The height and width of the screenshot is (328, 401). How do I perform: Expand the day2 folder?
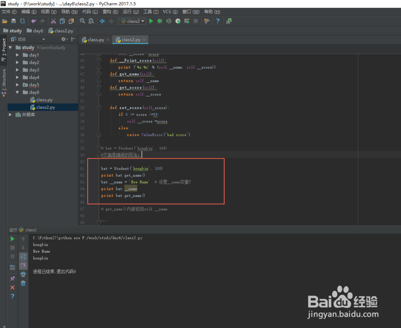(x=17, y=62)
